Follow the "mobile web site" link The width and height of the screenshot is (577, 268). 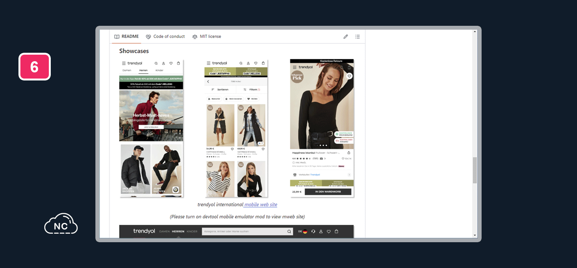point(260,204)
